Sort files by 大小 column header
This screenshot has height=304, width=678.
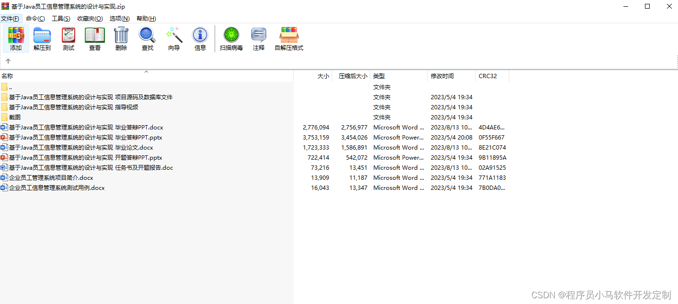(x=322, y=76)
